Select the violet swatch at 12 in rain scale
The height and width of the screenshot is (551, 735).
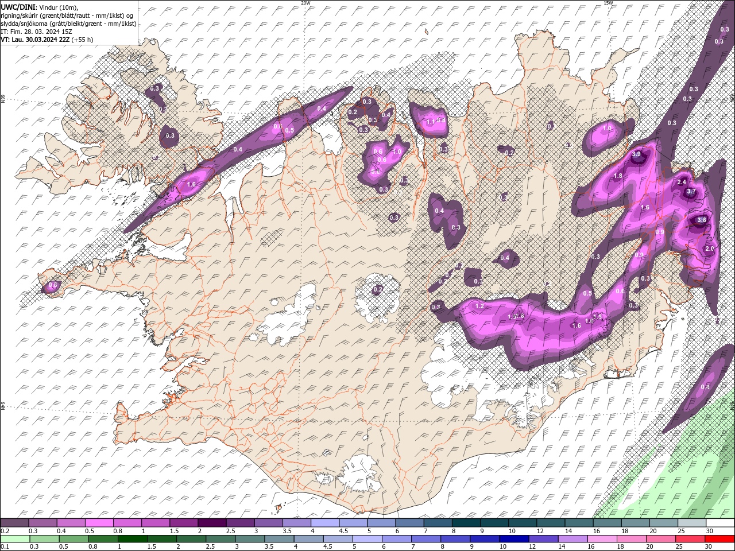coord(543,539)
